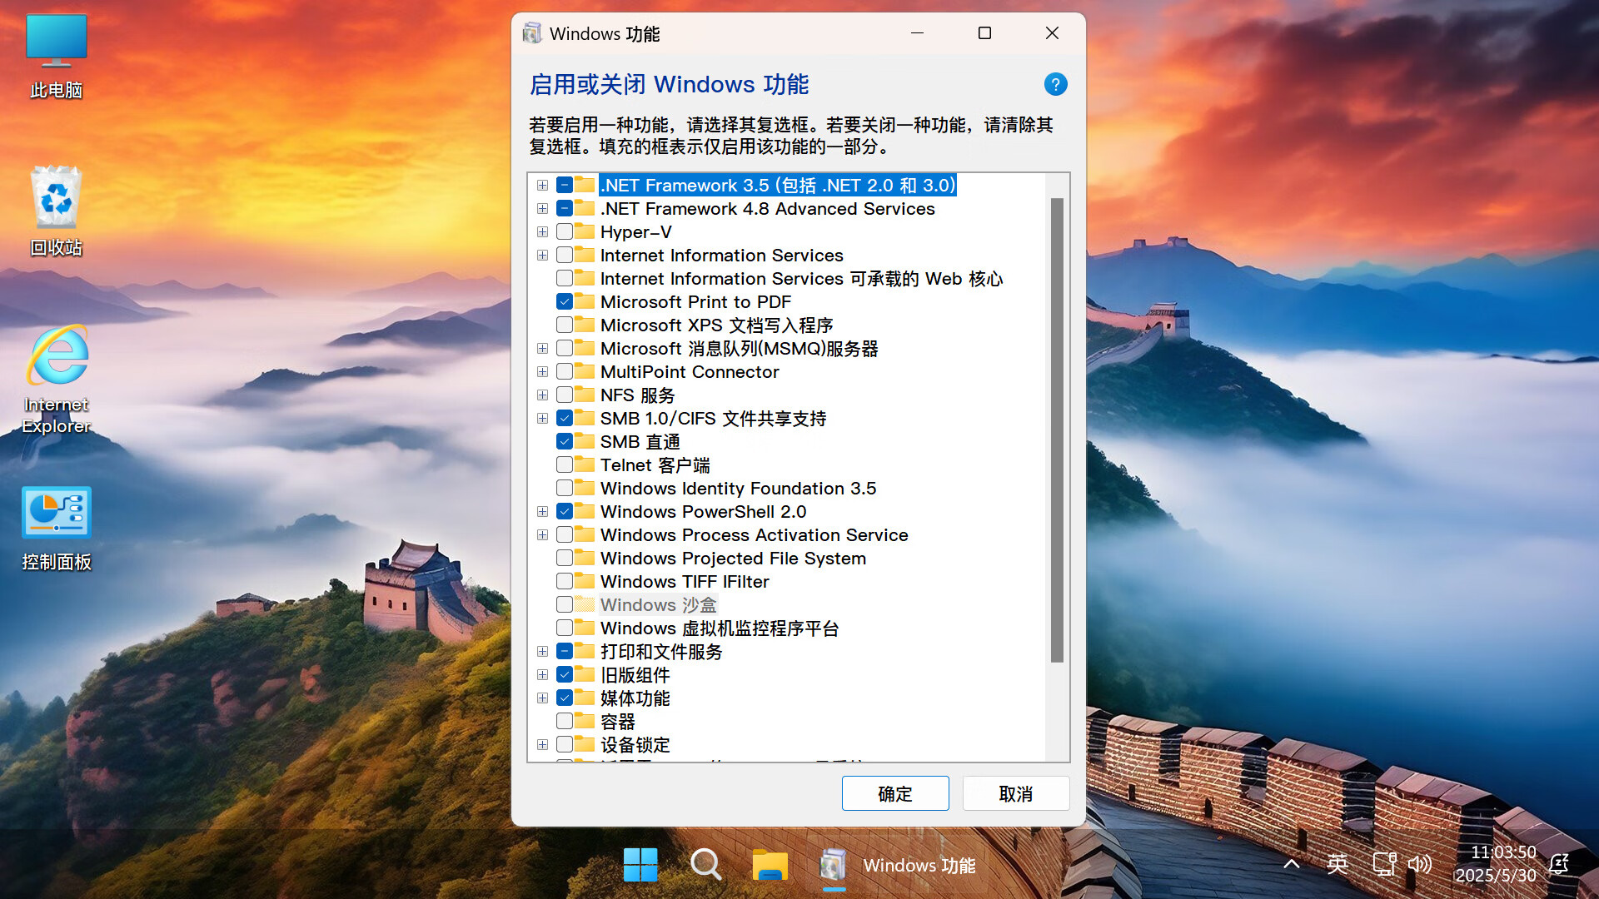1599x899 pixels.
Task: Expand the 媒体功能 tree node
Action: 542,698
